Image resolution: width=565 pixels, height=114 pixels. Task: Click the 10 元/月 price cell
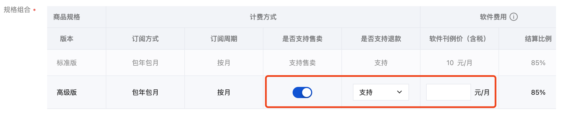[x=459, y=63]
